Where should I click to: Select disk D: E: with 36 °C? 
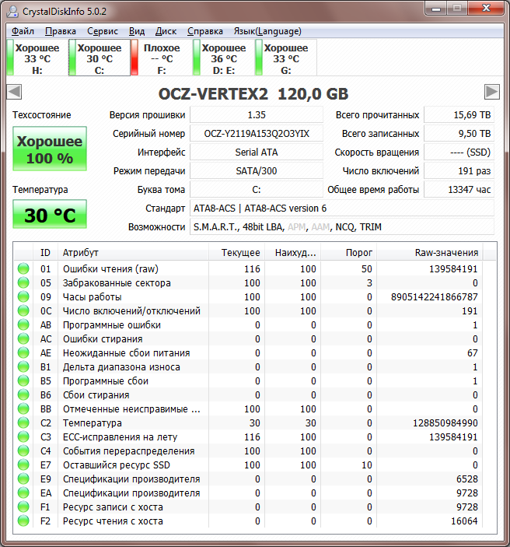tap(224, 58)
